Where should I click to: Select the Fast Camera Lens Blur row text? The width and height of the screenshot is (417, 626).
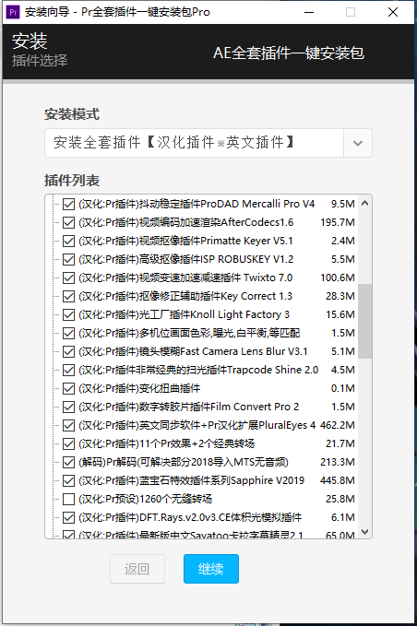click(x=193, y=352)
